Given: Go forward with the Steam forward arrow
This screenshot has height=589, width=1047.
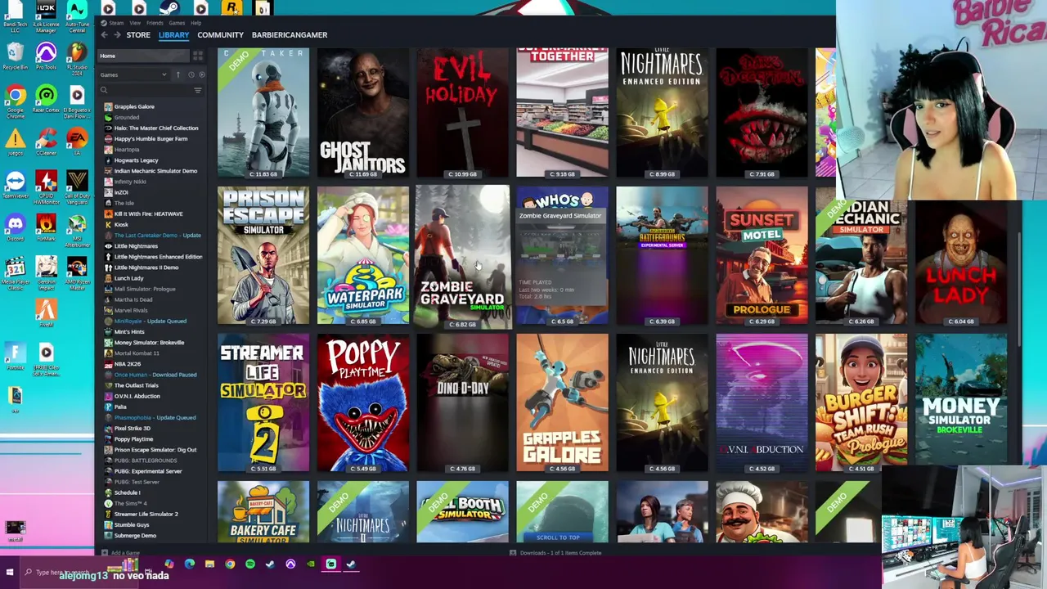Looking at the screenshot, I should [117, 34].
